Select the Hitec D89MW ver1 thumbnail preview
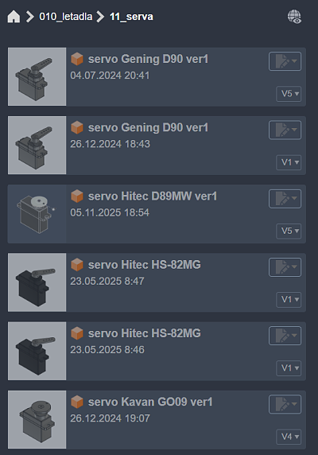The image size is (318, 455). point(37,214)
